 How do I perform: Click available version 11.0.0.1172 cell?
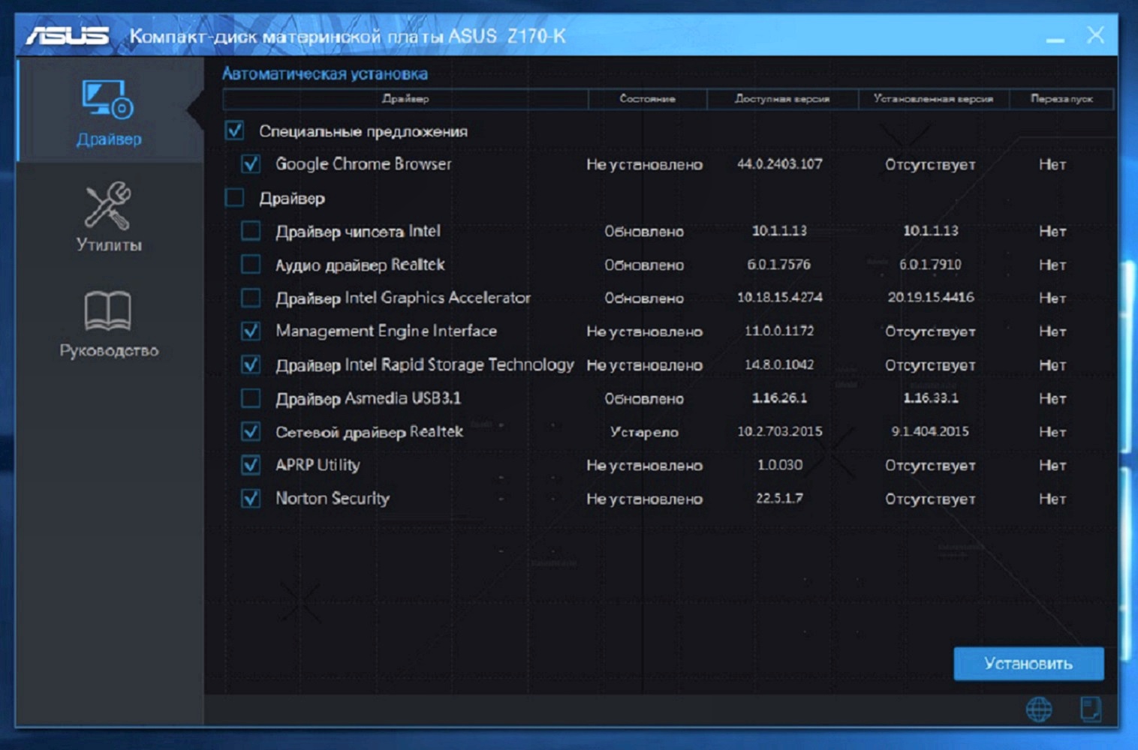click(x=779, y=331)
